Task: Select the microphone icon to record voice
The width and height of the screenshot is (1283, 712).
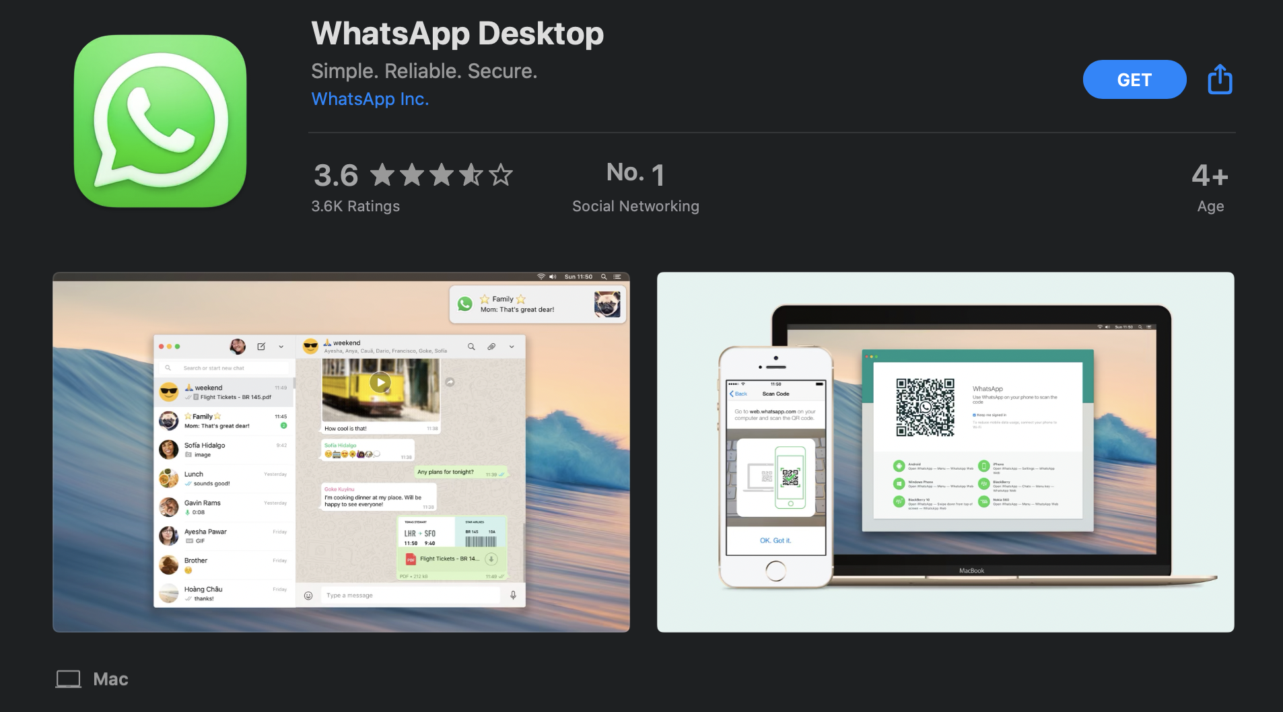Action: (514, 596)
